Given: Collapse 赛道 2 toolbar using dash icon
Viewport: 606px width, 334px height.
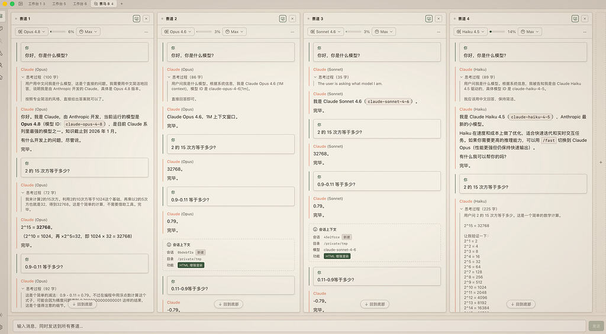Looking at the screenshot, I should click(x=292, y=32).
